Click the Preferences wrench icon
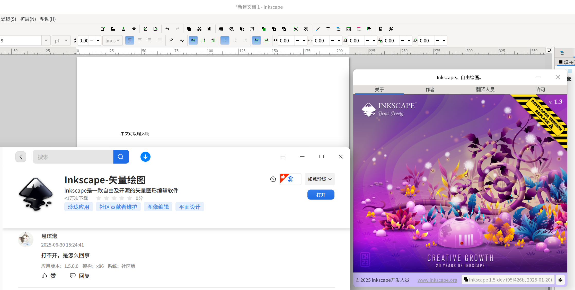 391,29
